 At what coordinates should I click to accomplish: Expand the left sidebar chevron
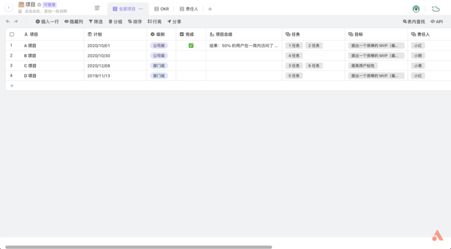[x=9, y=8]
